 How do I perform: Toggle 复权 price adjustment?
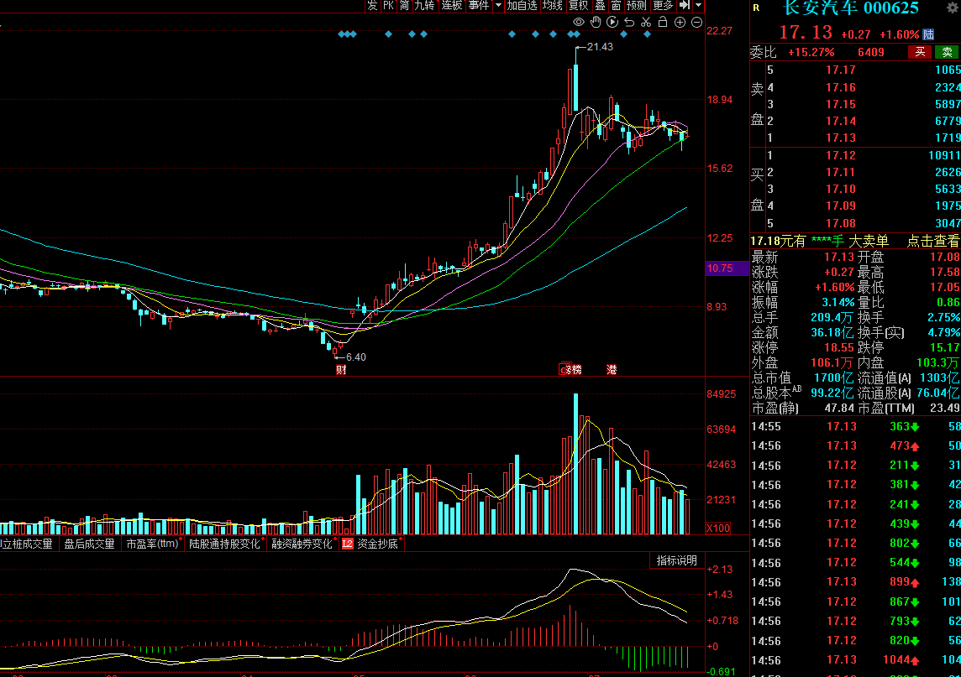click(x=579, y=6)
